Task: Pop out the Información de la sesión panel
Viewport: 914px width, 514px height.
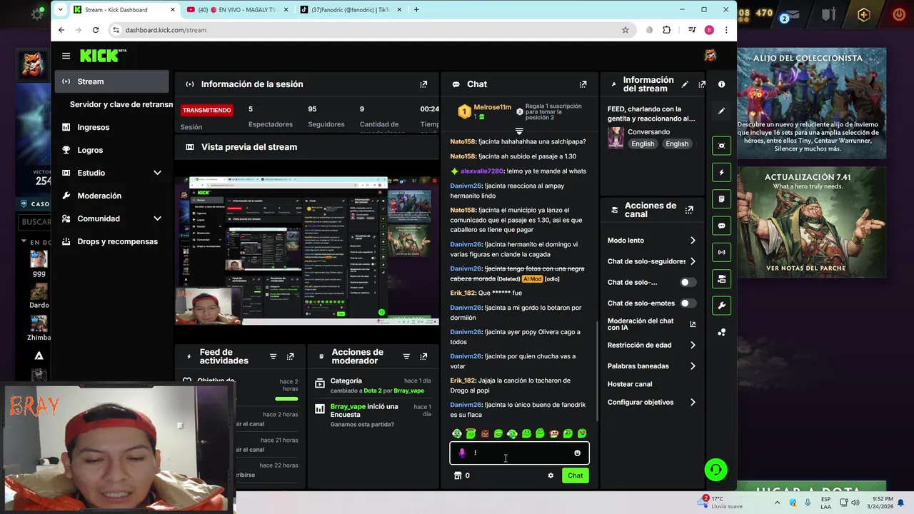Action: coord(423,84)
